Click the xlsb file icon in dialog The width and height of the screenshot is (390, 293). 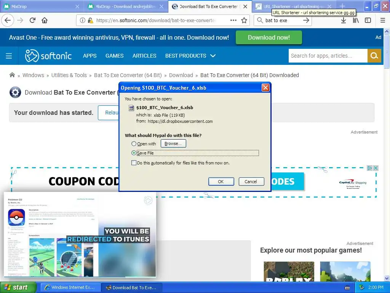pyautogui.click(x=131, y=108)
